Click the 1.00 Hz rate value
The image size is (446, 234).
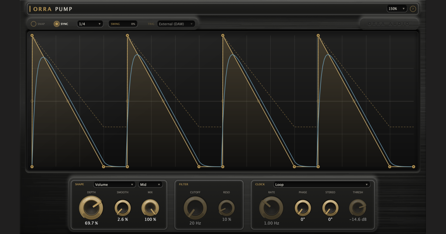(x=271, y=223)
